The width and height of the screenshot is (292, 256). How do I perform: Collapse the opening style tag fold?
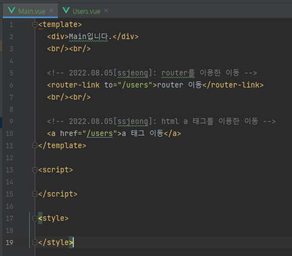coord(35,218)
